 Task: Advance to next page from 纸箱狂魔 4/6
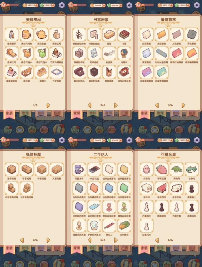pyautogui.click(x=48, y=240)
